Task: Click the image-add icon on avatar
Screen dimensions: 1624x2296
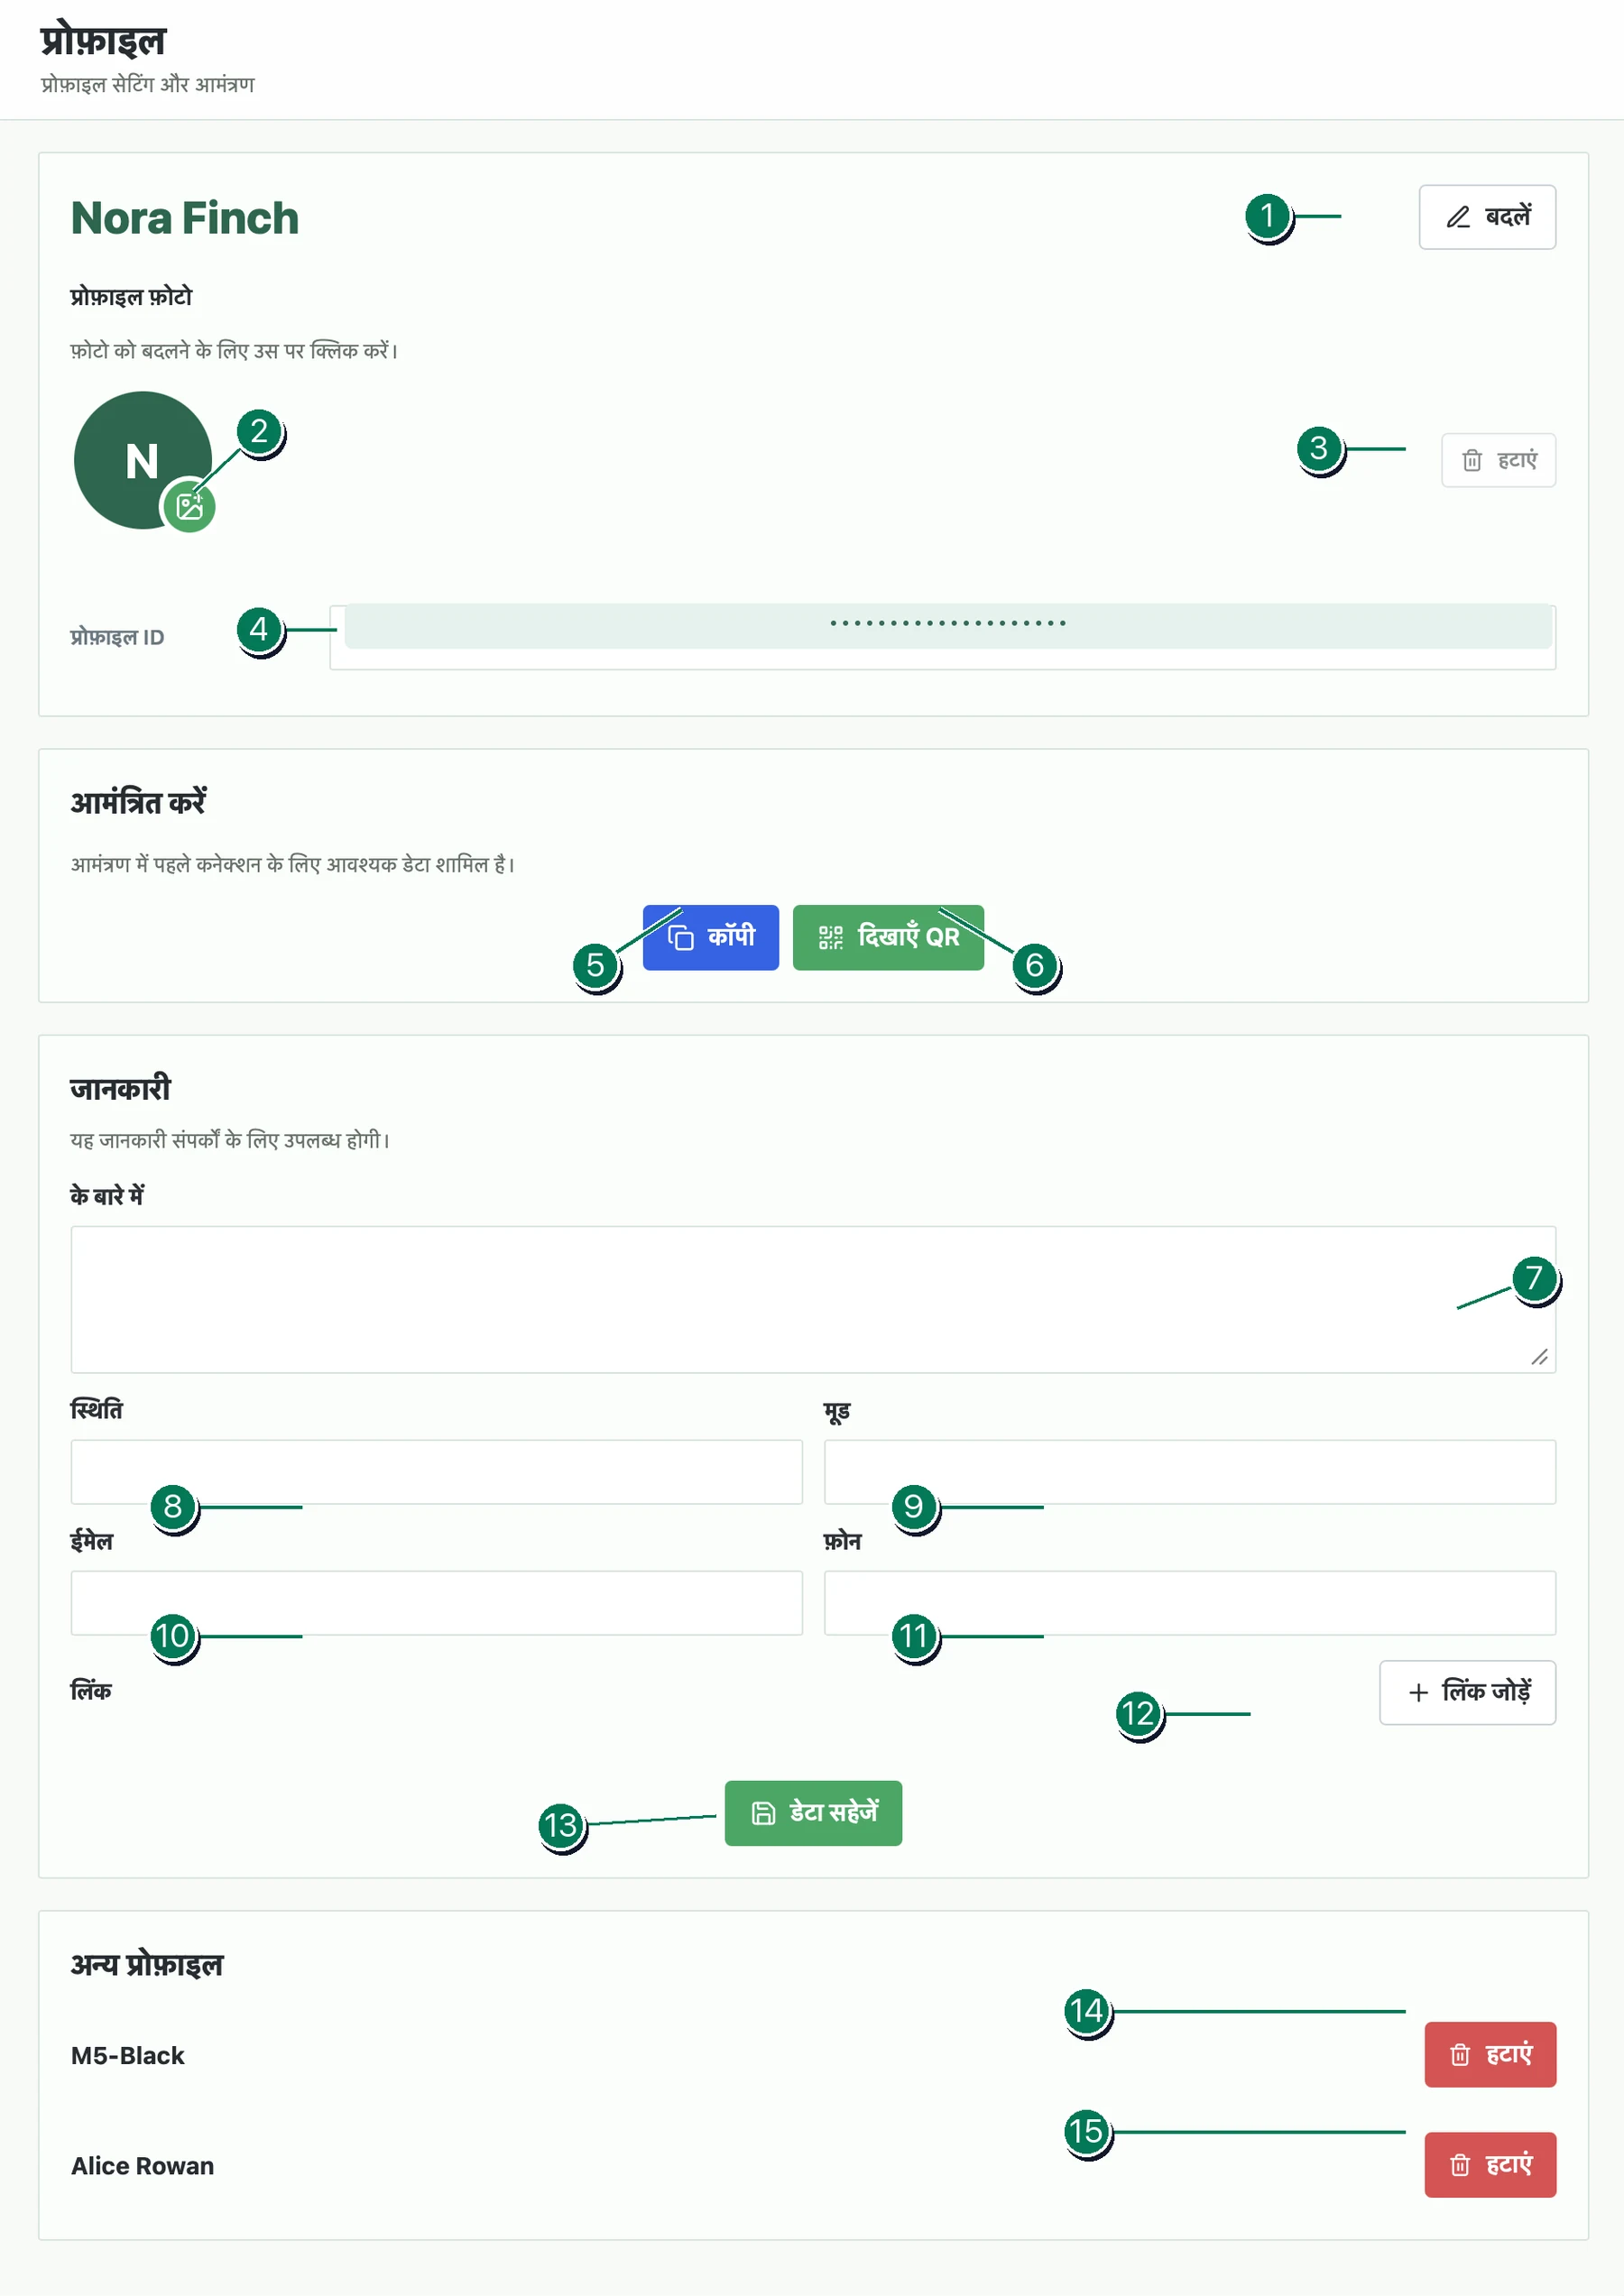Action: click(189, 506)
